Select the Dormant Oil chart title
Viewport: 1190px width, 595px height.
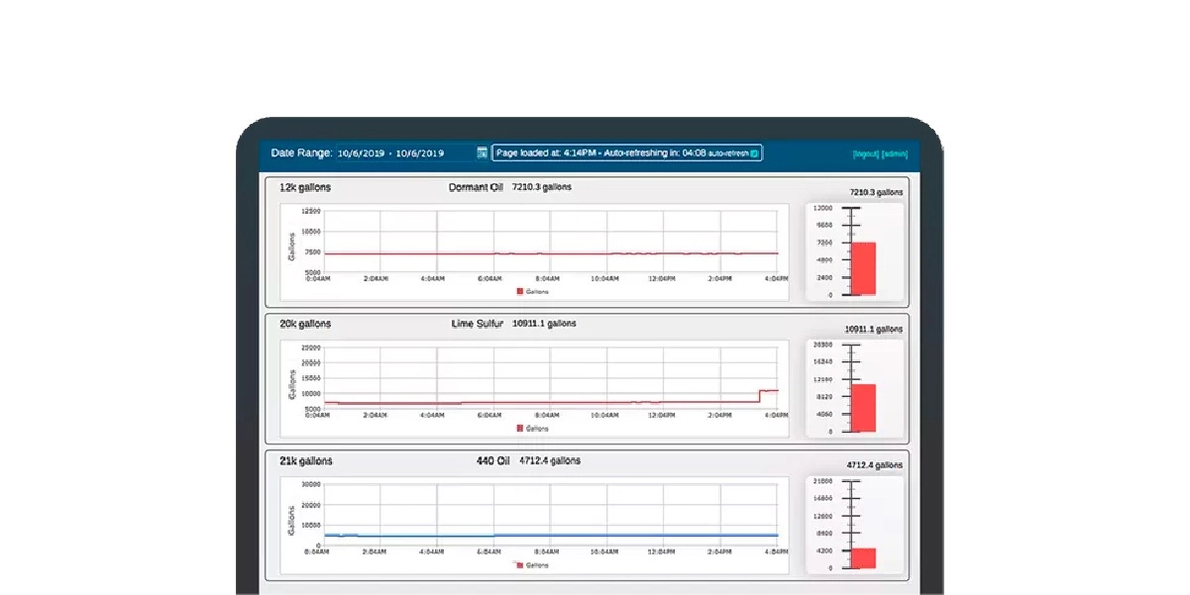coord(476,187)
